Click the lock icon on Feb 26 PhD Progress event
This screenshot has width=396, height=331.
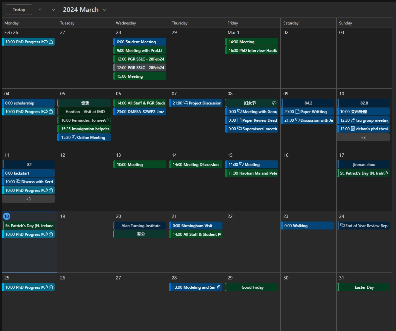pyautogui.click(x=51, y=42)
